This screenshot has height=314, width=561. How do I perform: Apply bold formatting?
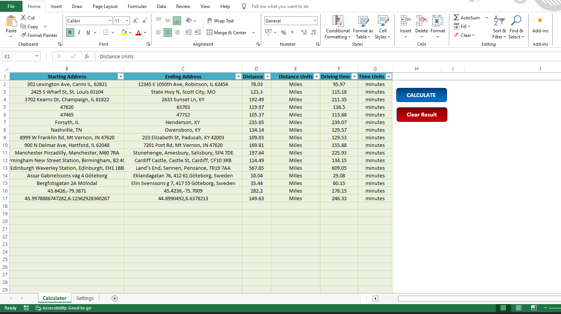(x=70, y=33)
